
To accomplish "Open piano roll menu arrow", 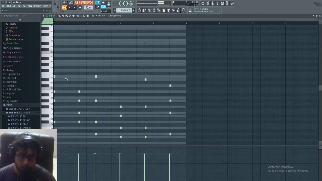I will point(44,16).
